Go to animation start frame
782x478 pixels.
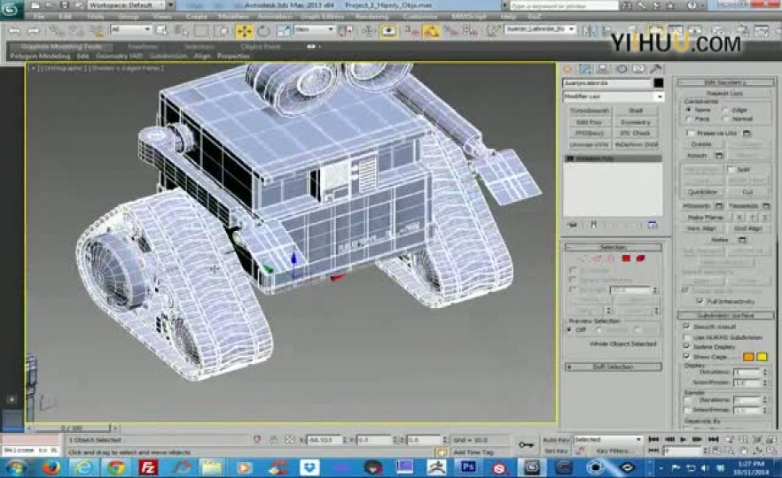653,440
